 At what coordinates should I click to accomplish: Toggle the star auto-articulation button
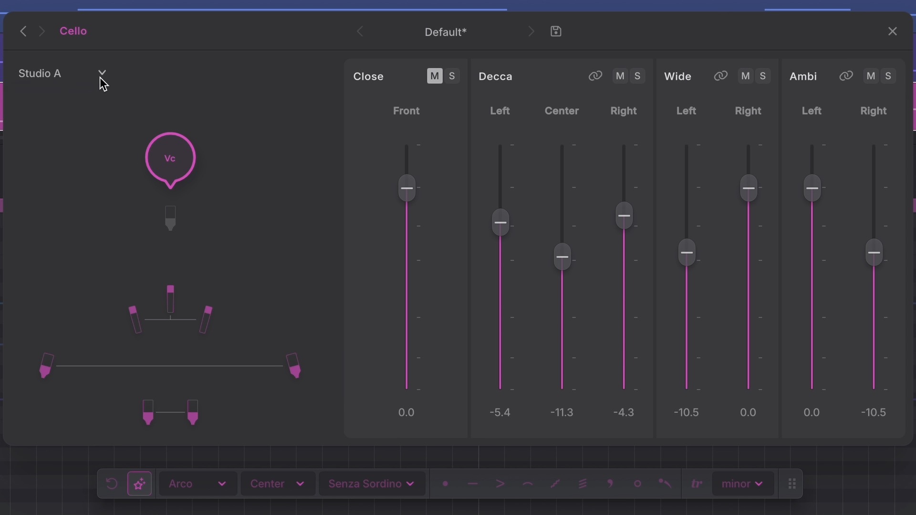[139, 484]
